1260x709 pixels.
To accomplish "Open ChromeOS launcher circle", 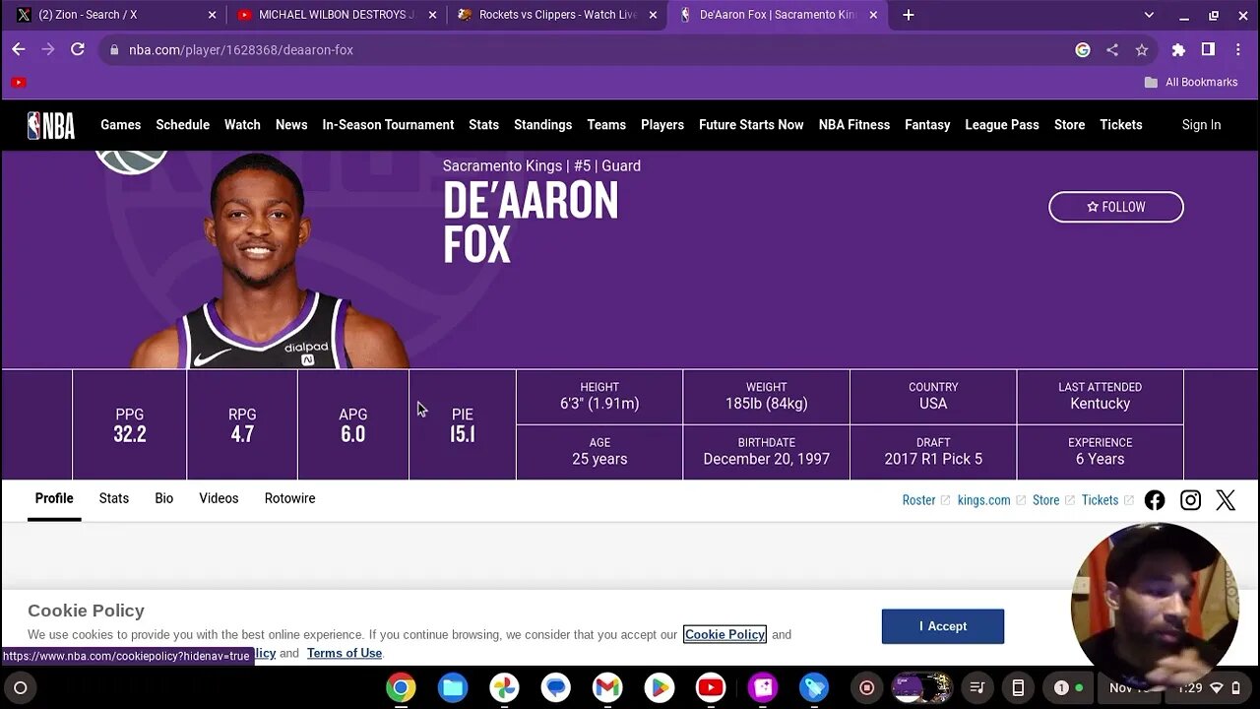I will pos(20,687).
